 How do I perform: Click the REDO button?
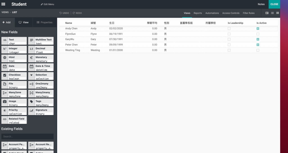[x=77, y=13]
